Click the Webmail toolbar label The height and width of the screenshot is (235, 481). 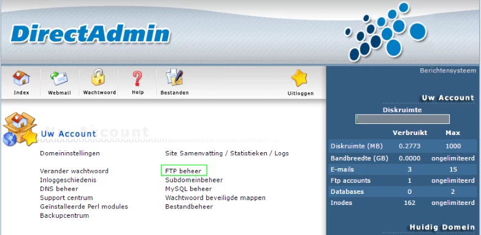click(59, 93)
